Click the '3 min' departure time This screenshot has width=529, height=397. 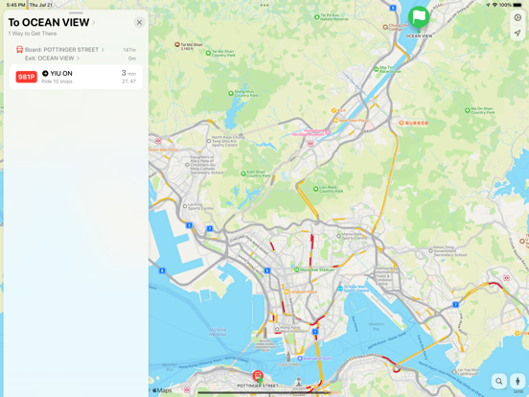coord(128,73)
